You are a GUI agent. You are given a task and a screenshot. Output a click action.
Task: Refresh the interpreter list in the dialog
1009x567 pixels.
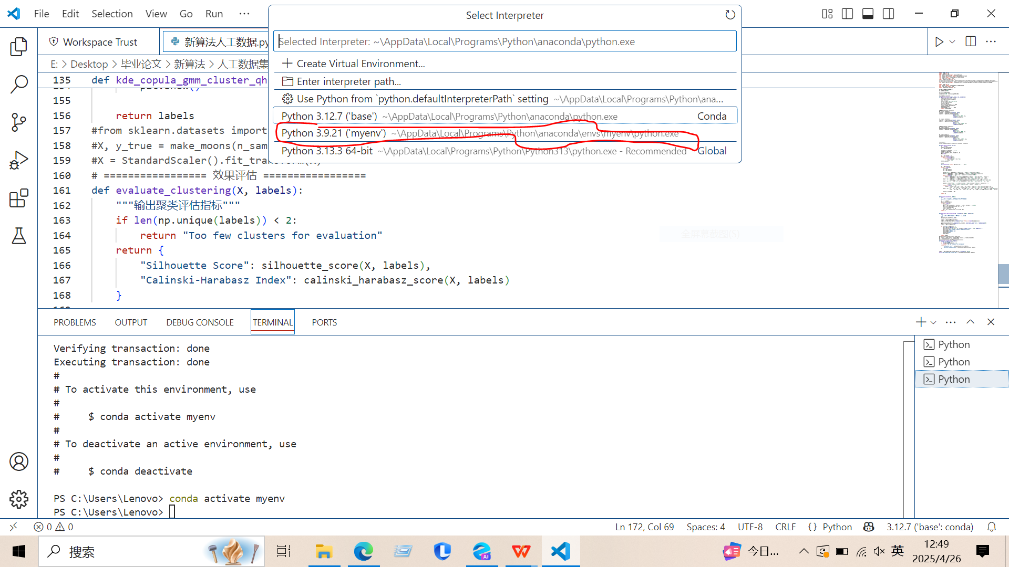(x=729, y=15)
